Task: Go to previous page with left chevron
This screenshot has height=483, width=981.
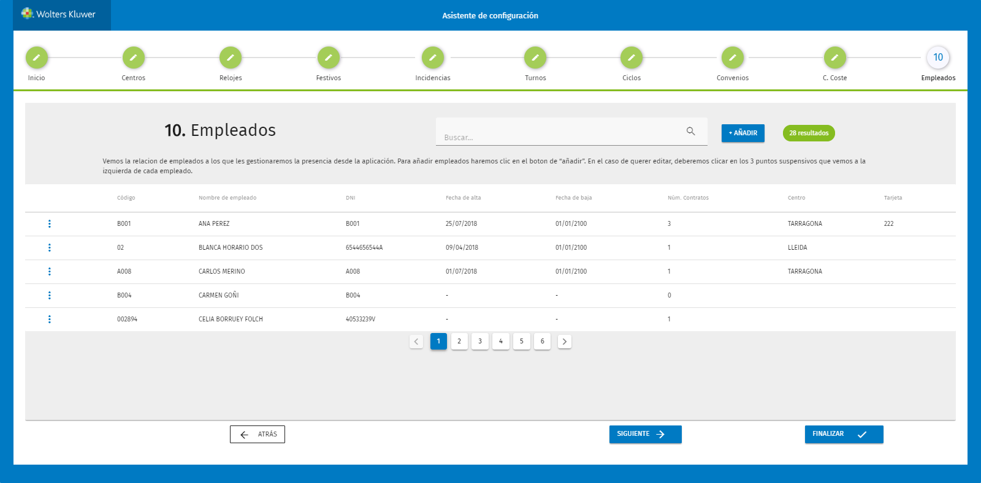Action: pos(416,342)
